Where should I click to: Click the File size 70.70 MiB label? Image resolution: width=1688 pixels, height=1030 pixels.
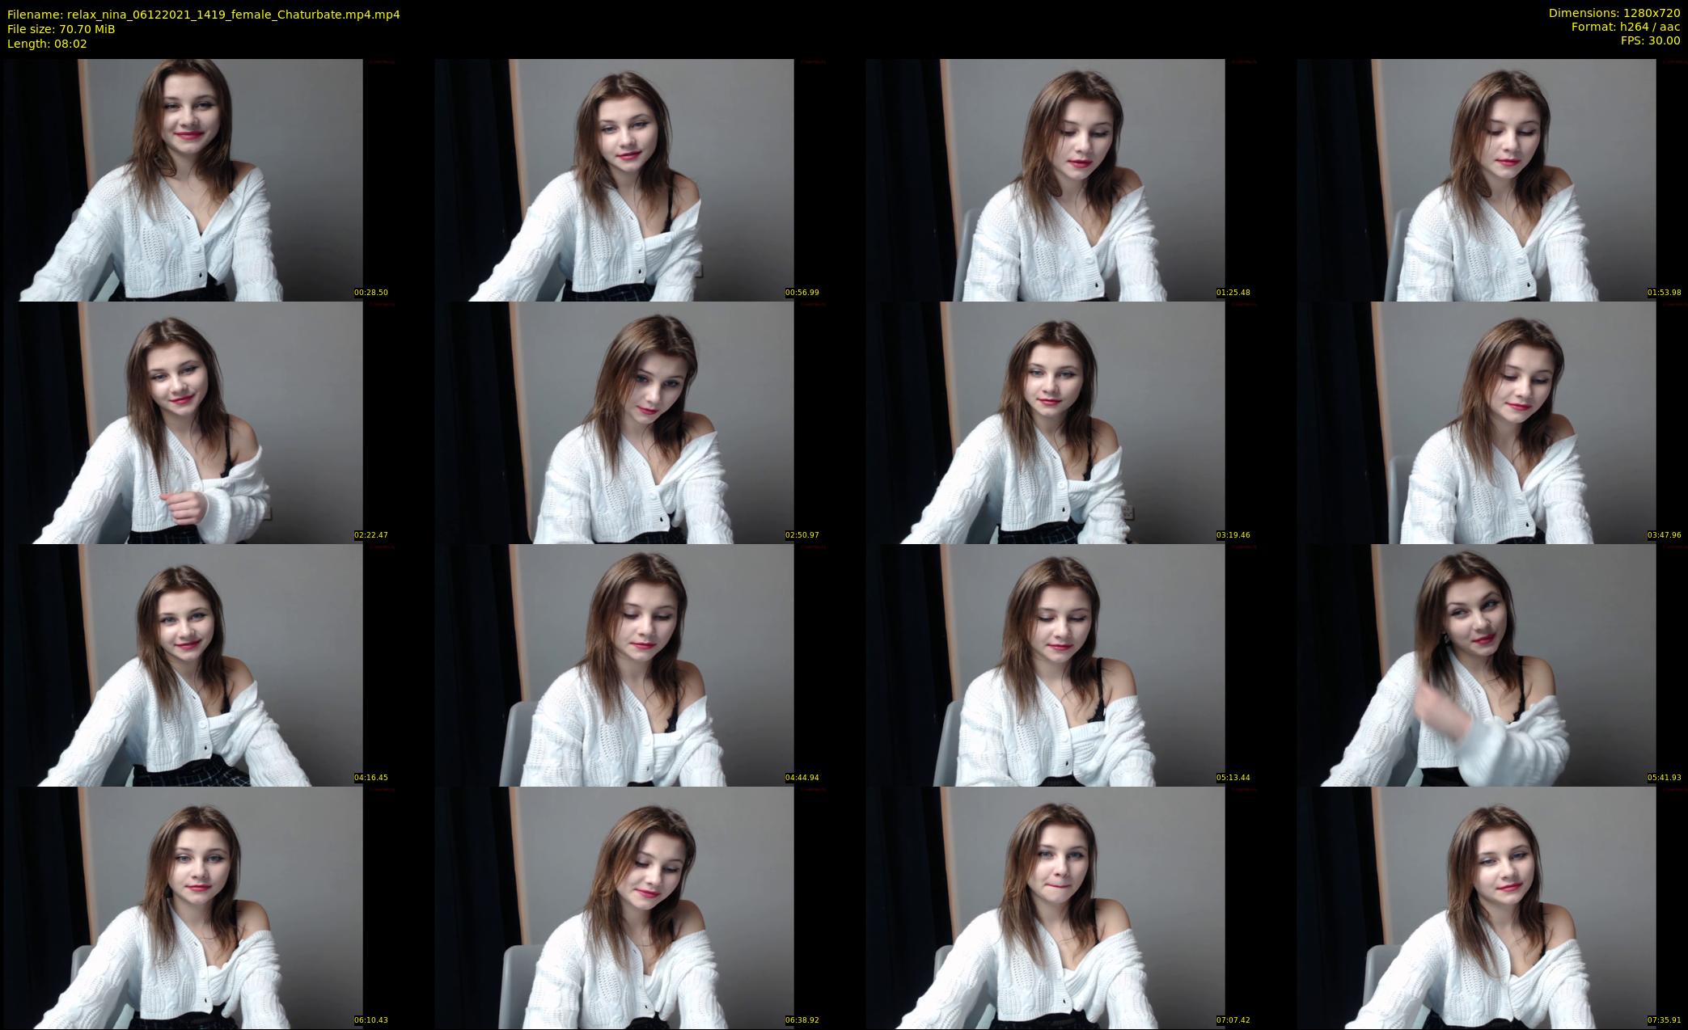[61, 29]
